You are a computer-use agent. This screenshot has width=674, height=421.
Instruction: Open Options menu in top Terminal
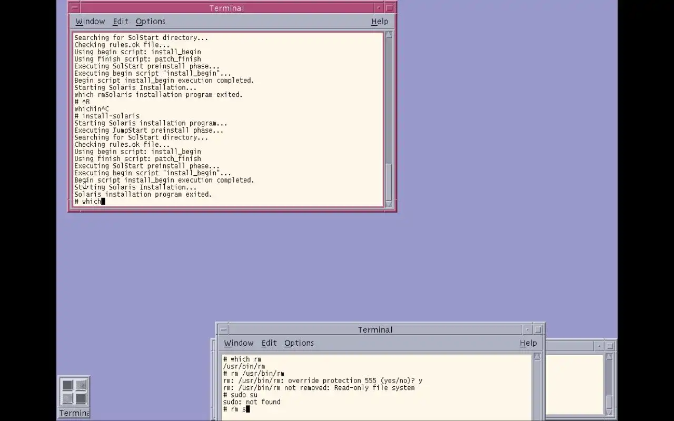151,22
